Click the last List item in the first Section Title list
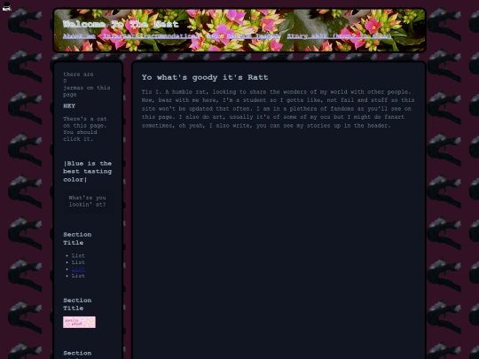The width and height of the screenshot is (479, 359). coord(78,276)
